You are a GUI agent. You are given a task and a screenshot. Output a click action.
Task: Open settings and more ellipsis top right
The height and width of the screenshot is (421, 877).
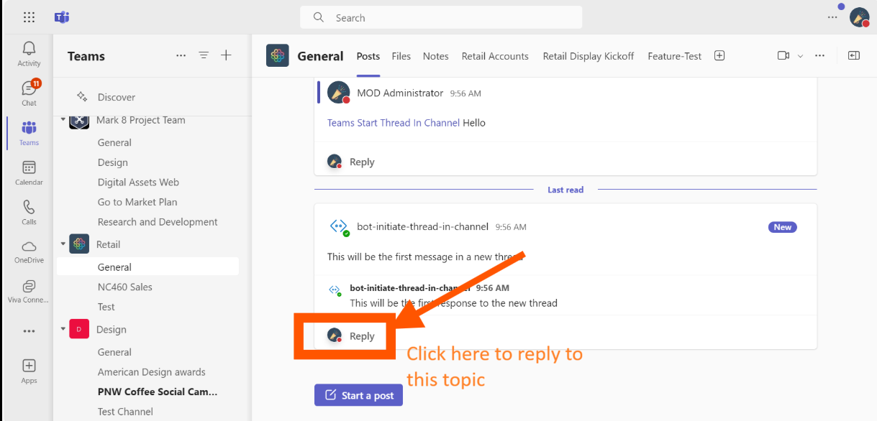coord(832,17)
